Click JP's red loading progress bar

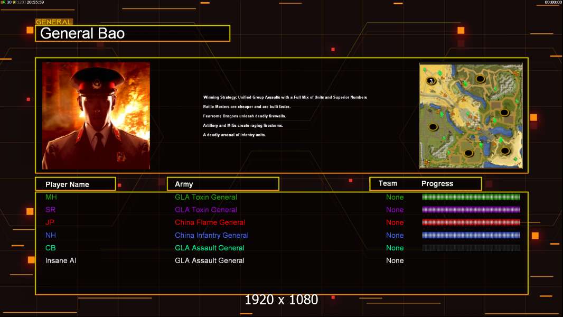(x=471, y=222)
